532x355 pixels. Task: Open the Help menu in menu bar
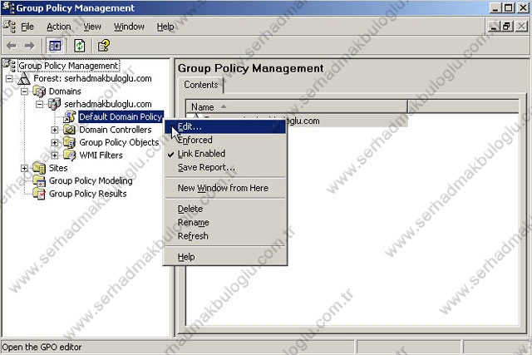tap(165, 27)
